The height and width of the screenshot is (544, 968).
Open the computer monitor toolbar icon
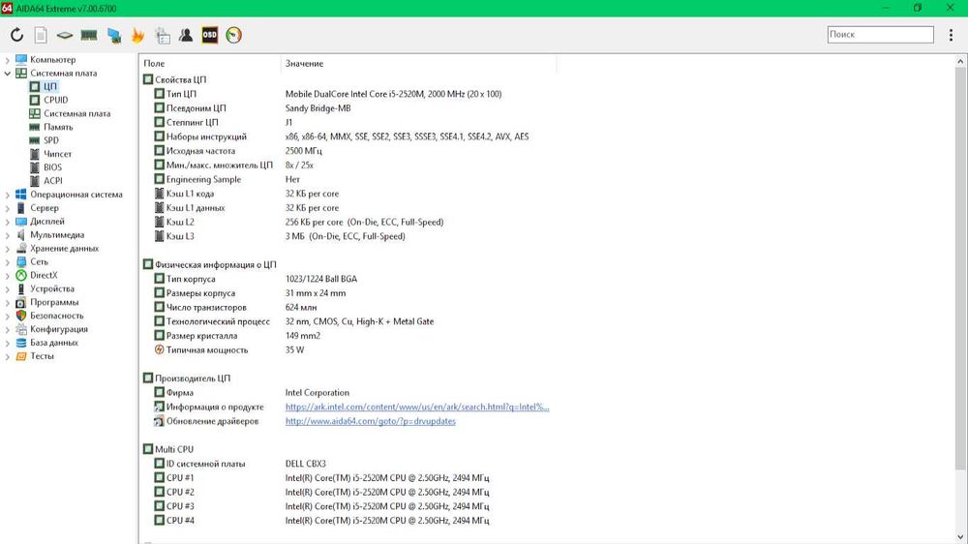point(113,35)
